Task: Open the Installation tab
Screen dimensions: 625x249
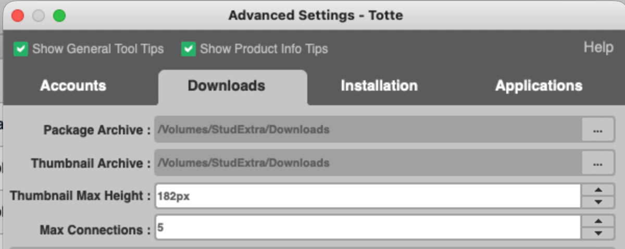Action: (x=379, y=86)
